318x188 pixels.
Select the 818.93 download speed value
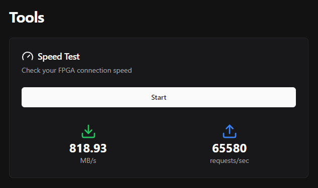coord(88,148)
